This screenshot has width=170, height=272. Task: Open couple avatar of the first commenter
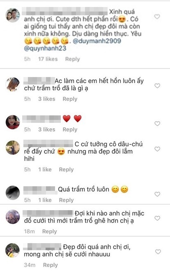point(13,15)
